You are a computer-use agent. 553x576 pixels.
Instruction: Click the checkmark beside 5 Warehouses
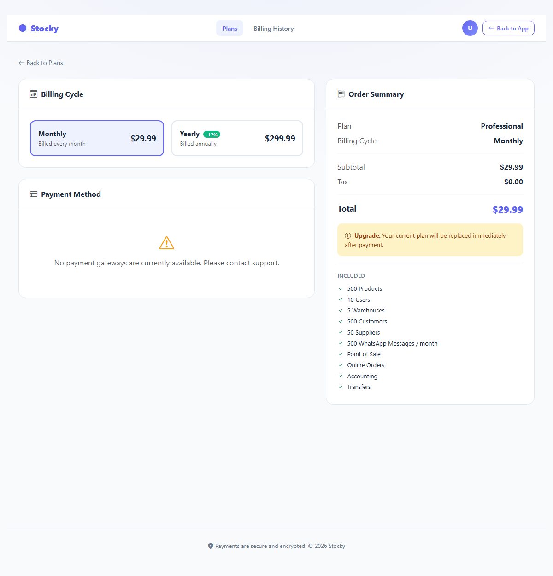coord(341,311)
